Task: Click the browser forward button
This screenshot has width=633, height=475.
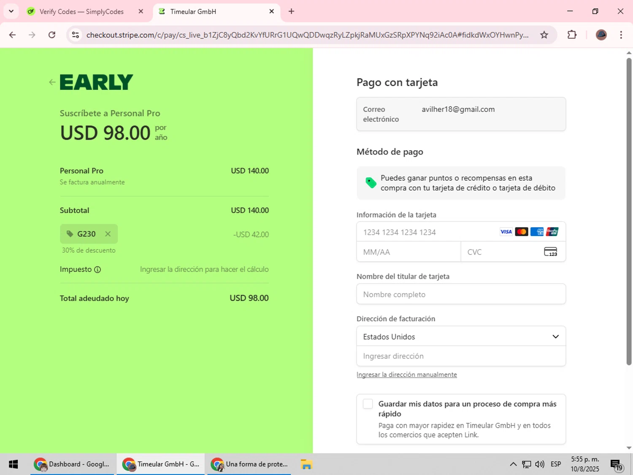Action: pos(32,35)
